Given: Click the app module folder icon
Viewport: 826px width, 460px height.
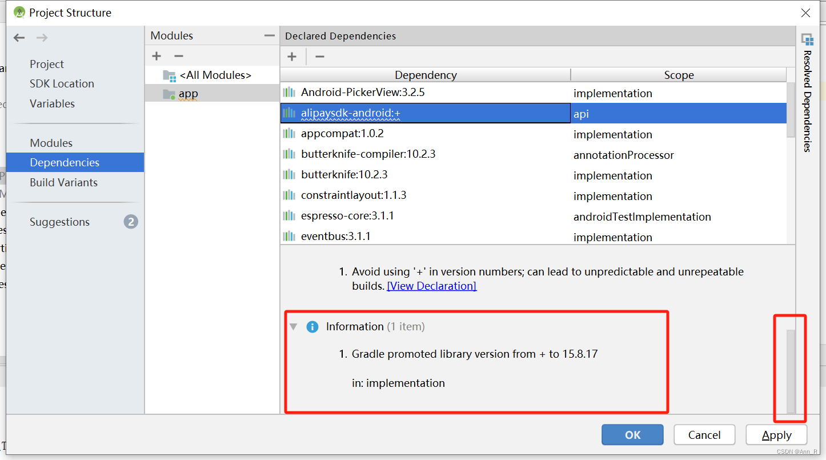Looking at the screenshot, I should (169, 94).
